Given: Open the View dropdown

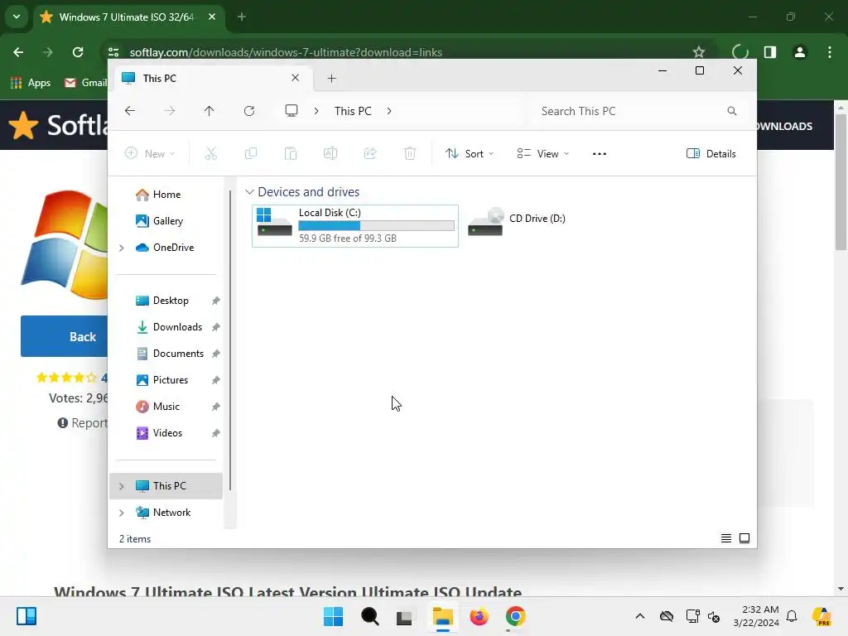Looking at the screenshot, I should [543, 153].
